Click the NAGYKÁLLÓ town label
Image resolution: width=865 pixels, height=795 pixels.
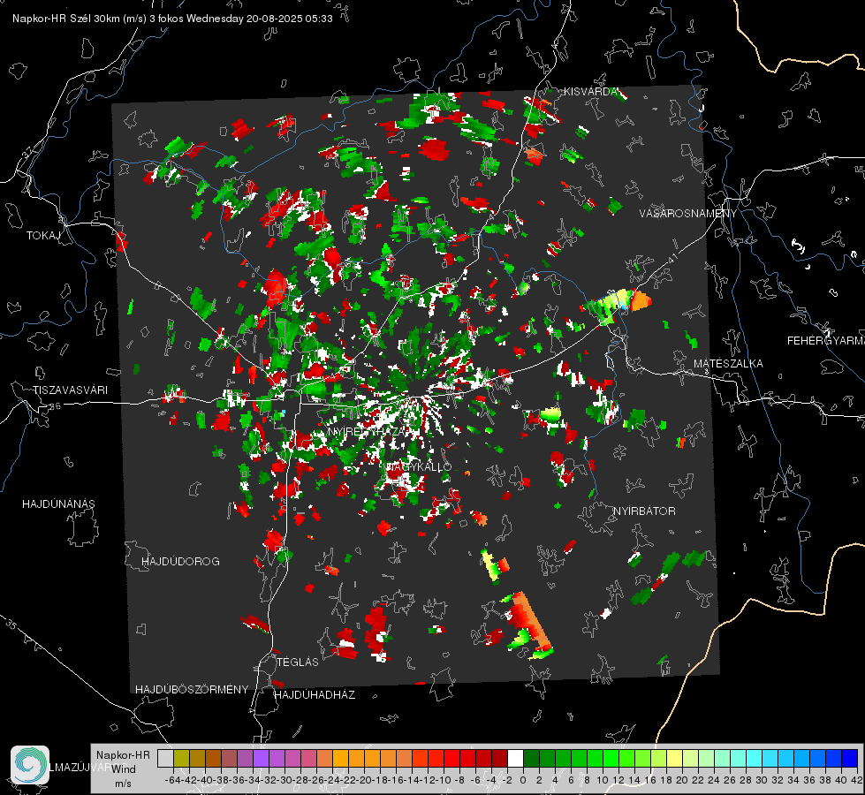point(419,467)
